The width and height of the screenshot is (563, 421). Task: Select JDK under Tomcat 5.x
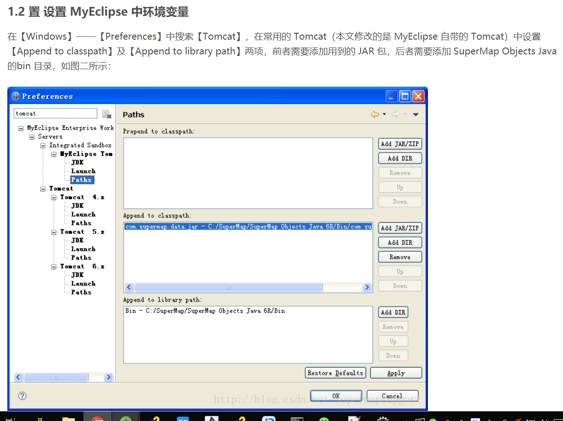click(x=77, y=240)
